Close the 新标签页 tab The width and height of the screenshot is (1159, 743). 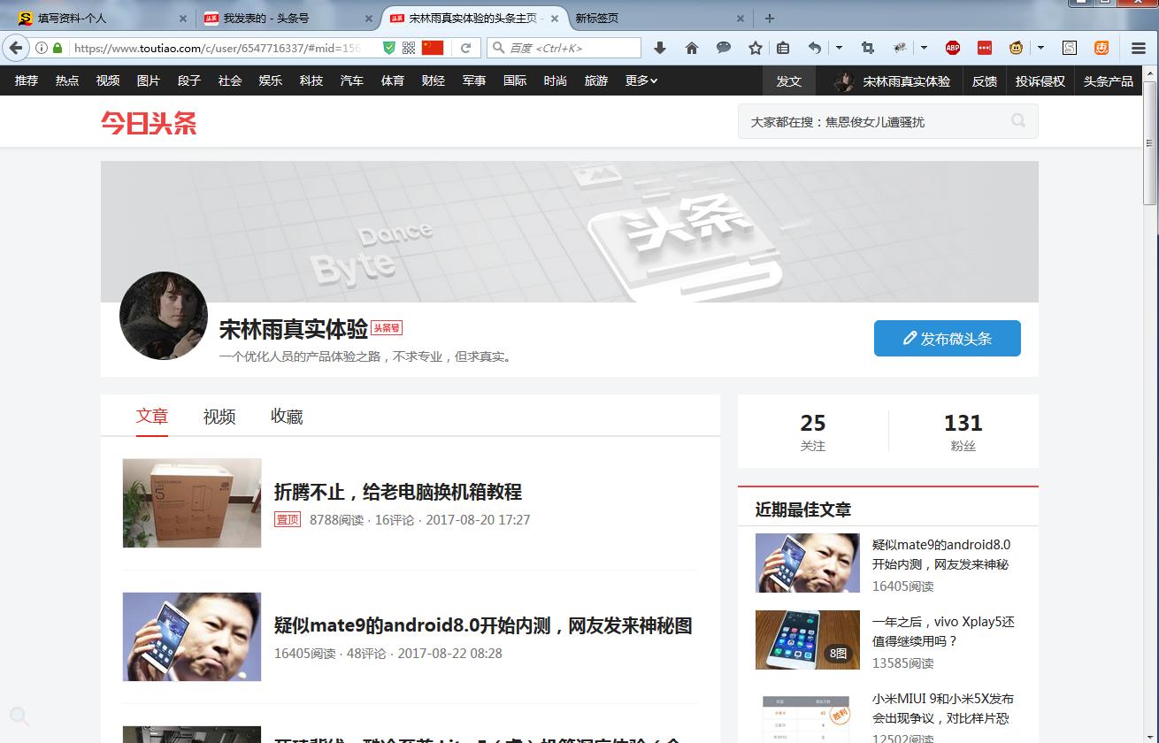coord(741,18)
